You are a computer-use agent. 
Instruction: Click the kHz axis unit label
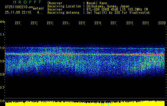tap(2, 22)
